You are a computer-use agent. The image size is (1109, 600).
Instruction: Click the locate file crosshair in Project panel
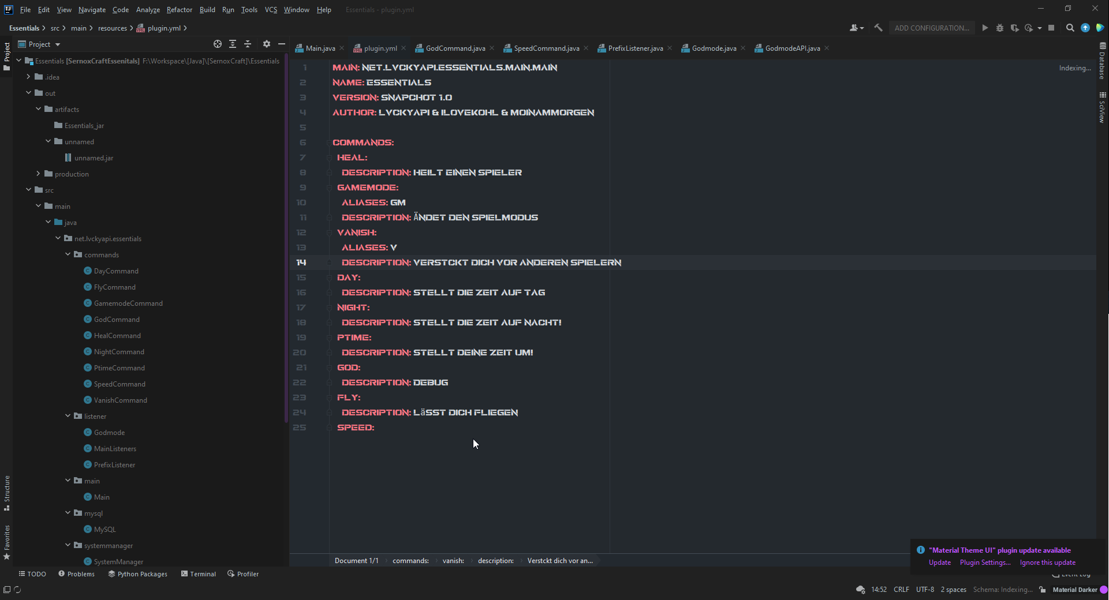click(x=218, y=44)
